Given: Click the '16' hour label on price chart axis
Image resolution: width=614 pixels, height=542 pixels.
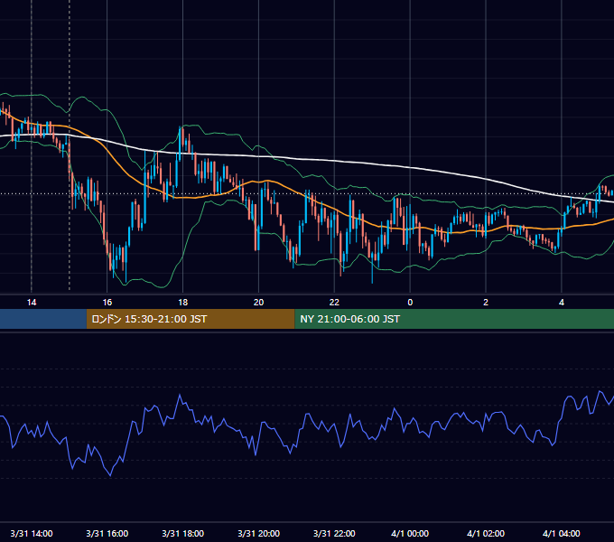Looking at the screenshot, I should tap(107, 303).
